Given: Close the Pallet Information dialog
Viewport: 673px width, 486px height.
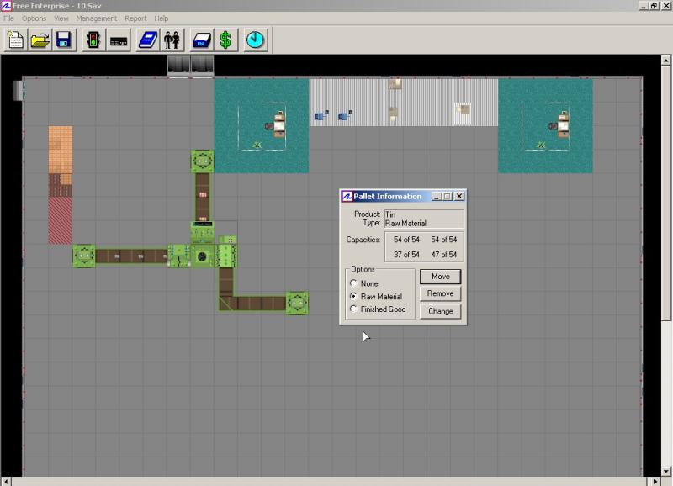Looking at the screenshot, I should [x=459, y=196].
